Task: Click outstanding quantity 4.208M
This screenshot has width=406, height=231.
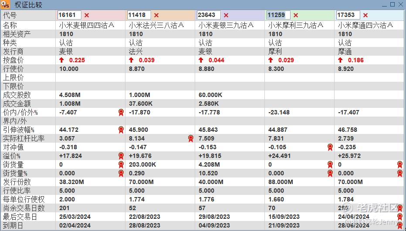Action: click(209, 164)
